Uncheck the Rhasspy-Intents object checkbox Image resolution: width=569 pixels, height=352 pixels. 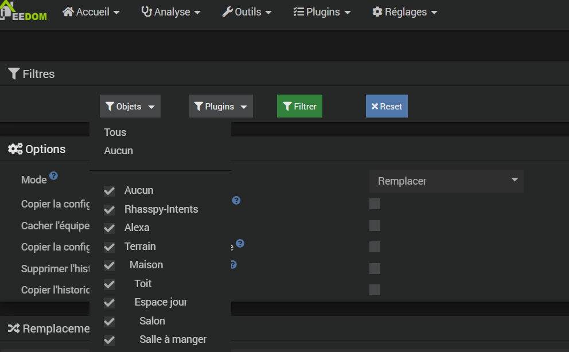[109, 209]
